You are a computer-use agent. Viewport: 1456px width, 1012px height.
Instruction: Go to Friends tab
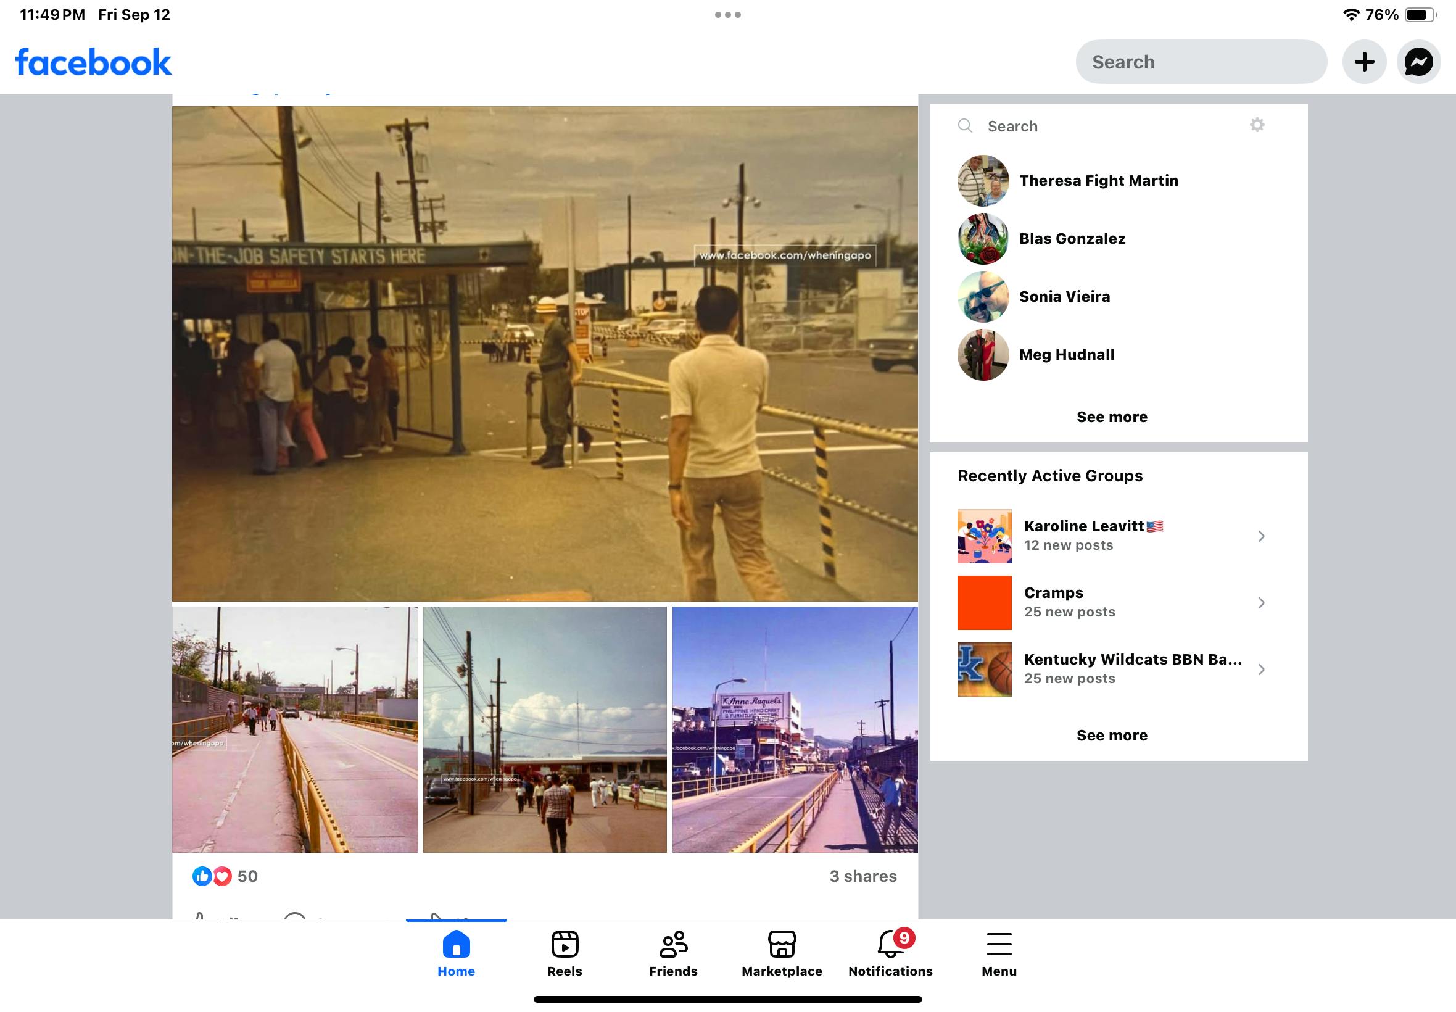point(672,953)
